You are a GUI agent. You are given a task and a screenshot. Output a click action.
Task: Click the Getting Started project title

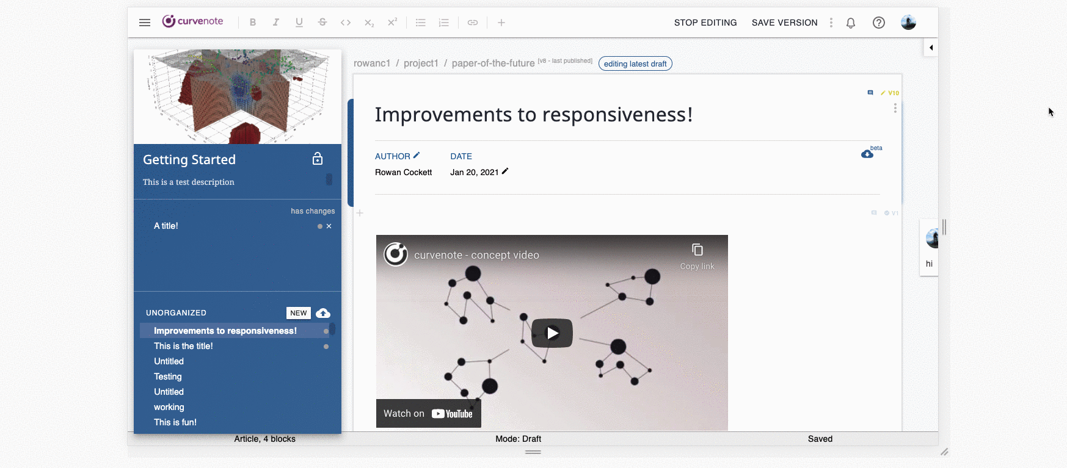pos(189,159)
